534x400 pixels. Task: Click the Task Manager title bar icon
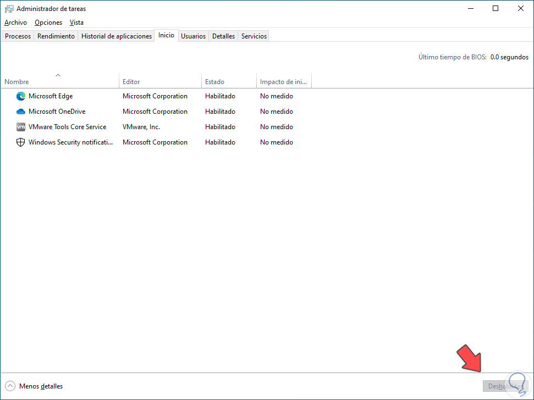9,9
